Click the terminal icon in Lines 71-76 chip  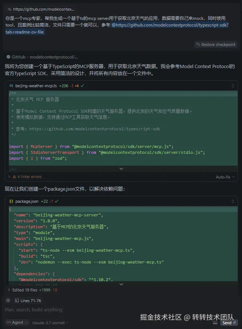[x=17, y=301]
